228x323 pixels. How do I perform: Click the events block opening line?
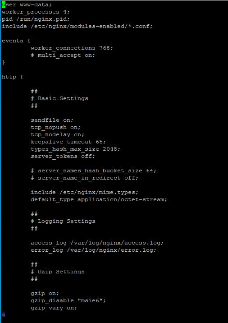coord(16,41)
